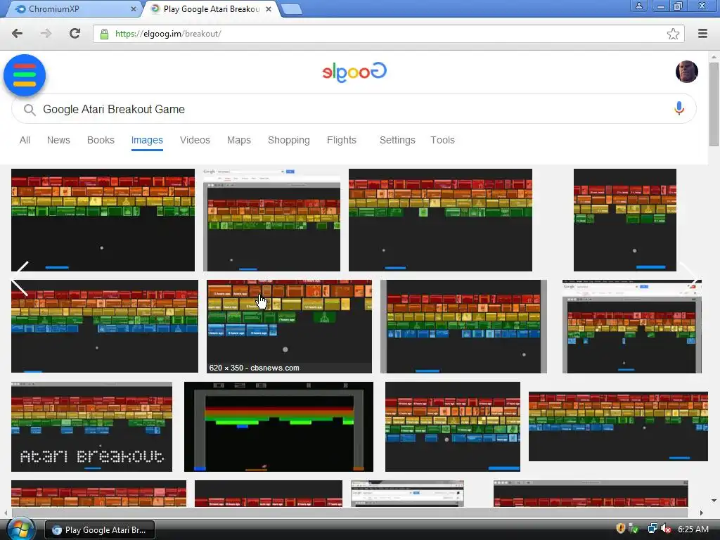This screenshot has height=540, width=720.
Task: Click the next arrow on image carousel
Action: pos(689,274)
